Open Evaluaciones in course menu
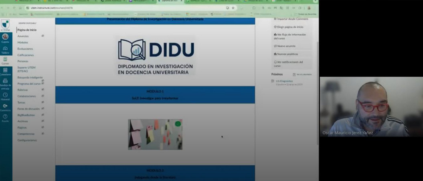This screenshot has width=423, height=181. point(25,49)
